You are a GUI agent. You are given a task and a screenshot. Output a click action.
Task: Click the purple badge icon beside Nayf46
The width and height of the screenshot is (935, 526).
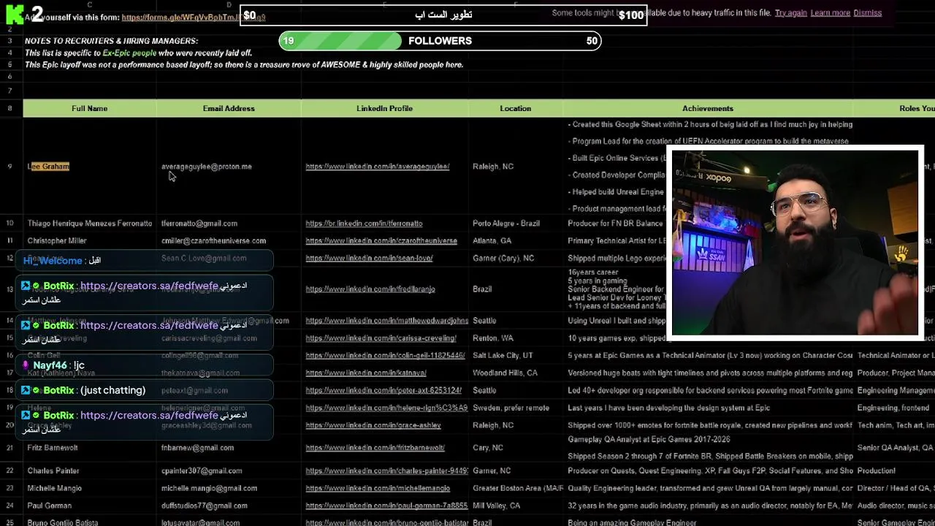(26, 365)
